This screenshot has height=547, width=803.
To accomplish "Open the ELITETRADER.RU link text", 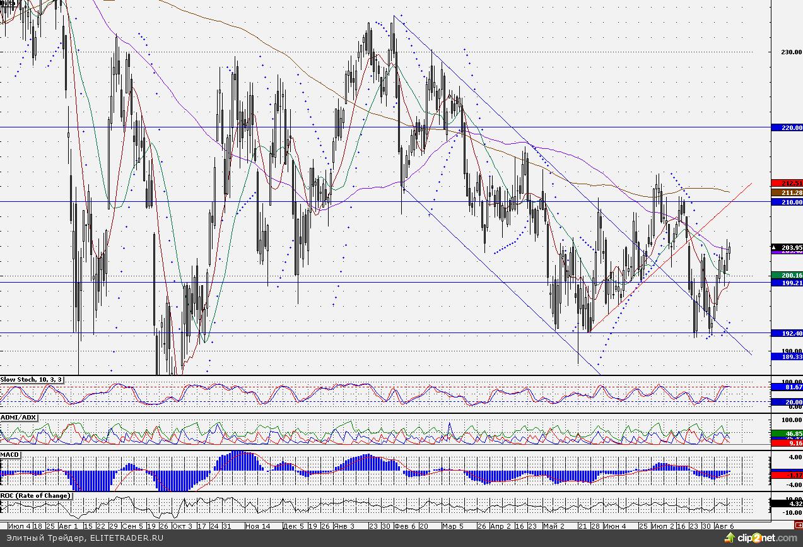I will 126,538.
